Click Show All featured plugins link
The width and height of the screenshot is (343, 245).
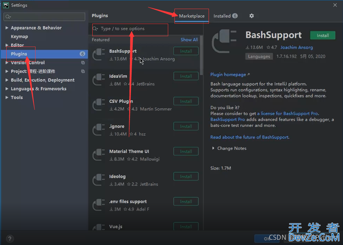coord(189,40)
